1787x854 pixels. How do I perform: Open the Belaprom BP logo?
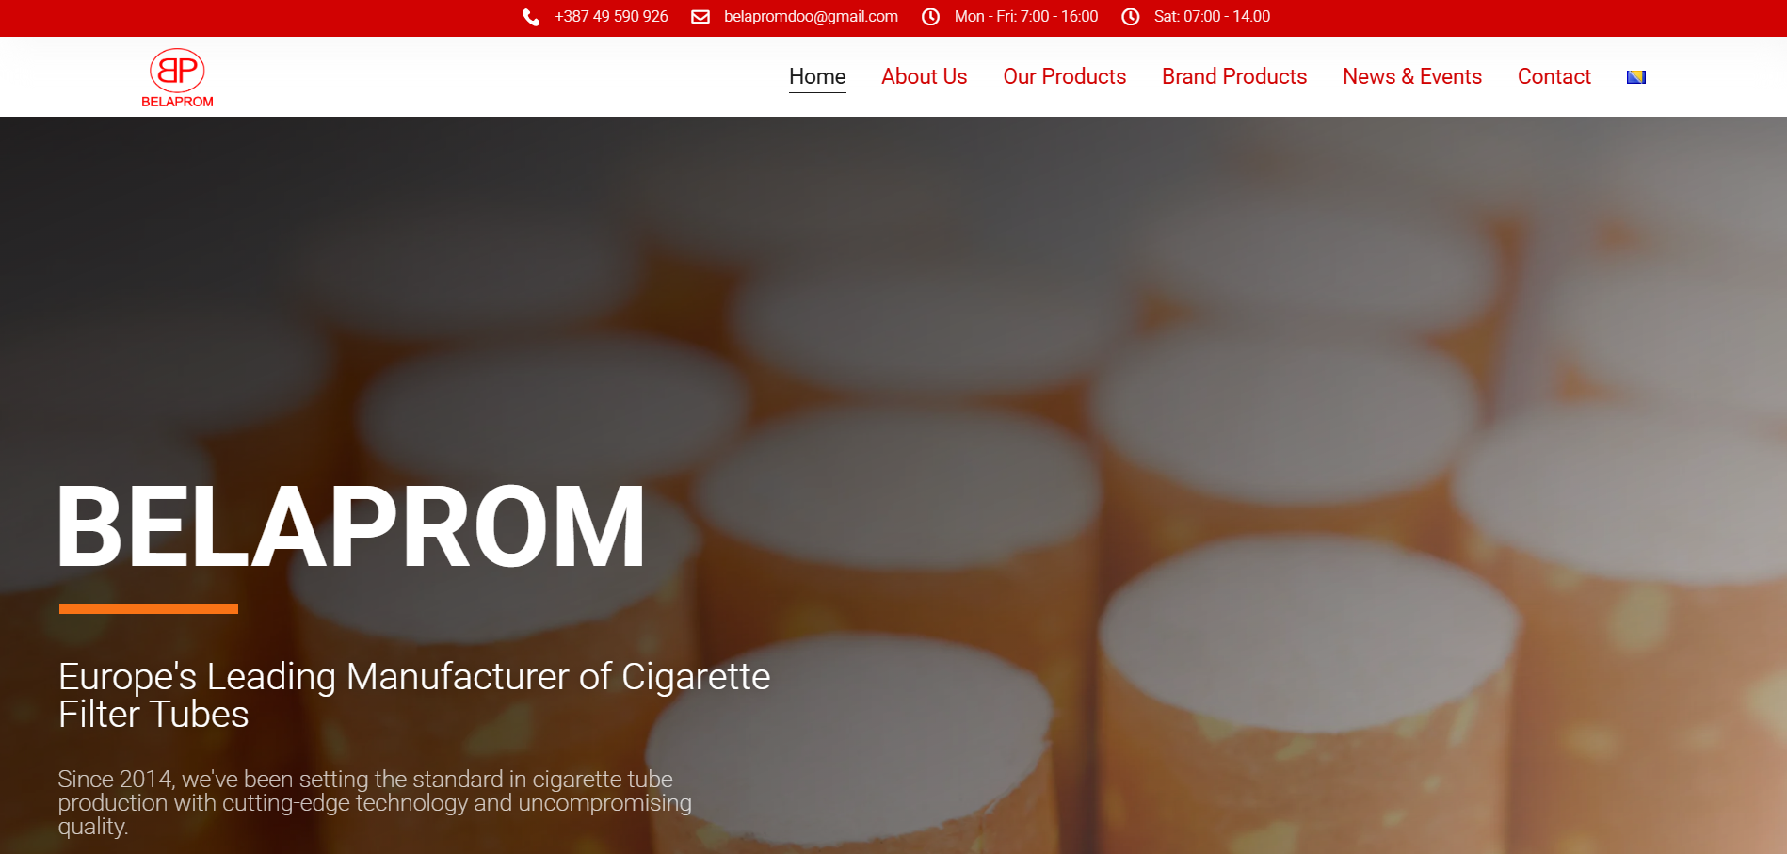point(177,77)
